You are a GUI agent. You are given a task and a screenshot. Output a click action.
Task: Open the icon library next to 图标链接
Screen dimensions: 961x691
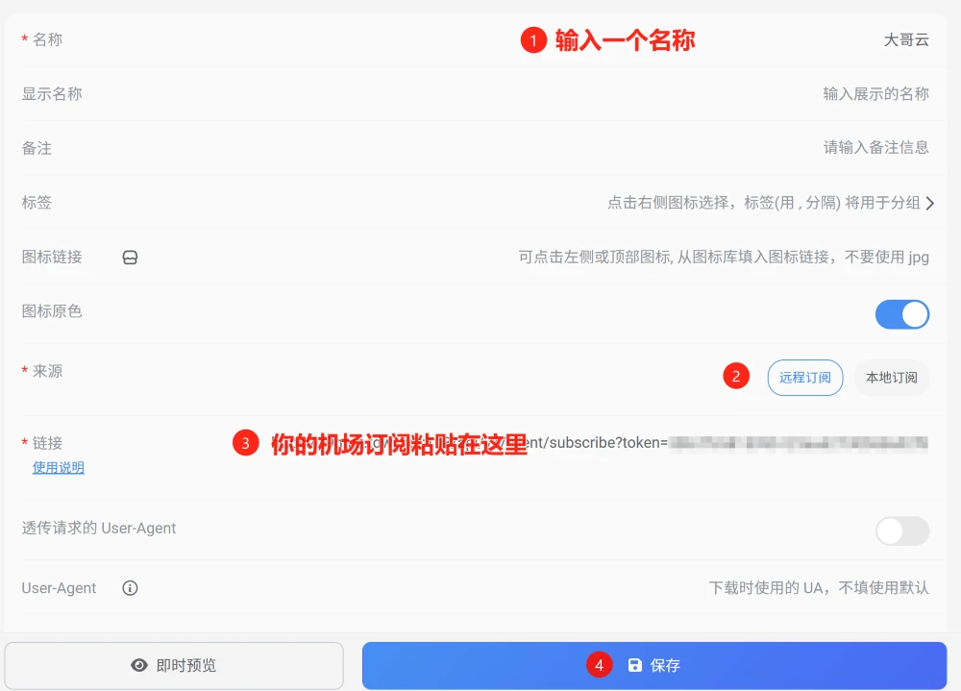coord(130,258)
